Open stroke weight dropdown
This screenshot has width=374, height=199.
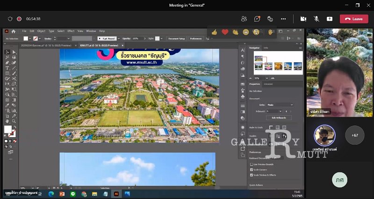pos(68,38)
